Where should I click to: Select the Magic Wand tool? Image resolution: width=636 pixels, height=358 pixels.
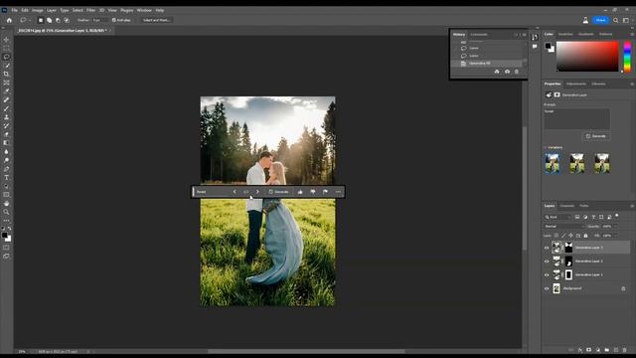(6, 66)
